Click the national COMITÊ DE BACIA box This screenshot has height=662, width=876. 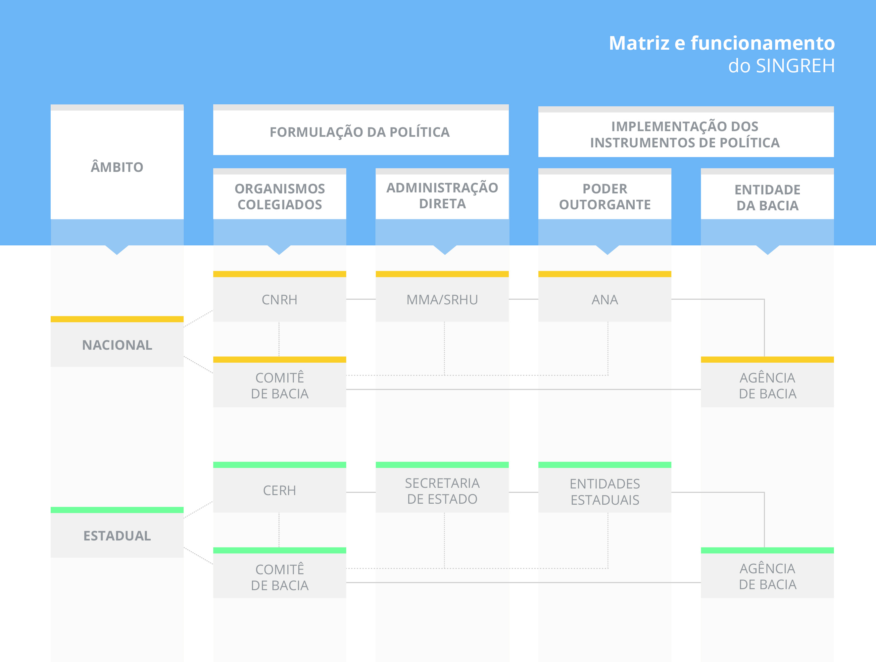280,385
